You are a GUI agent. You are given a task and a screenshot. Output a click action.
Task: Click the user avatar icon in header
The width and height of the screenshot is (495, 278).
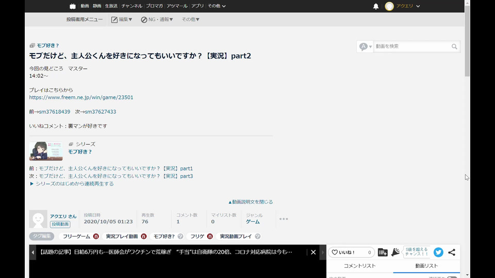(x=389, y=6)
